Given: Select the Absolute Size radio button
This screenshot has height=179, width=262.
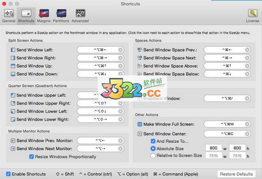Looking at the screenshot, I should click(153, 148).
